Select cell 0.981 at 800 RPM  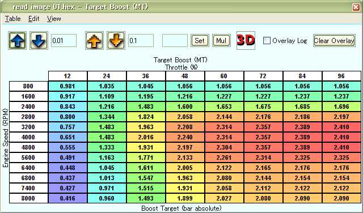pyautogui.click(x=67, y=86)
